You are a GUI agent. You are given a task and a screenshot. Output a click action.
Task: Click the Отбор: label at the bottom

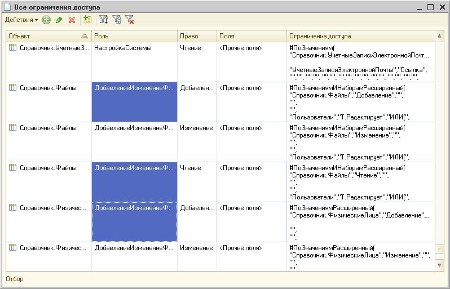pos(15,279)
